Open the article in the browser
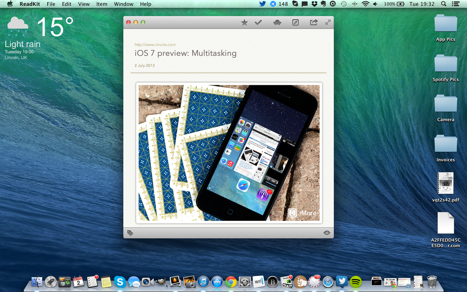Screen dimensions: 467x292 click(x=295, y=22)
